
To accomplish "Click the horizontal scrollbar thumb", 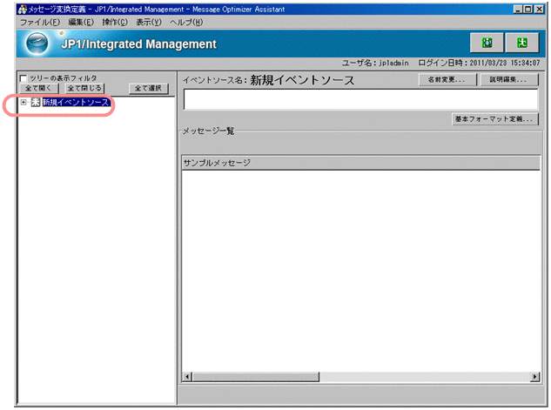I will tap(255, 377).
